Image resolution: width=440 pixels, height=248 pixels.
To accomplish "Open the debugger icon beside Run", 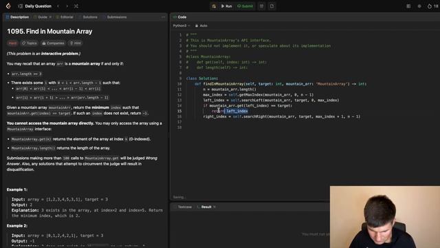I will pos(214,6).
